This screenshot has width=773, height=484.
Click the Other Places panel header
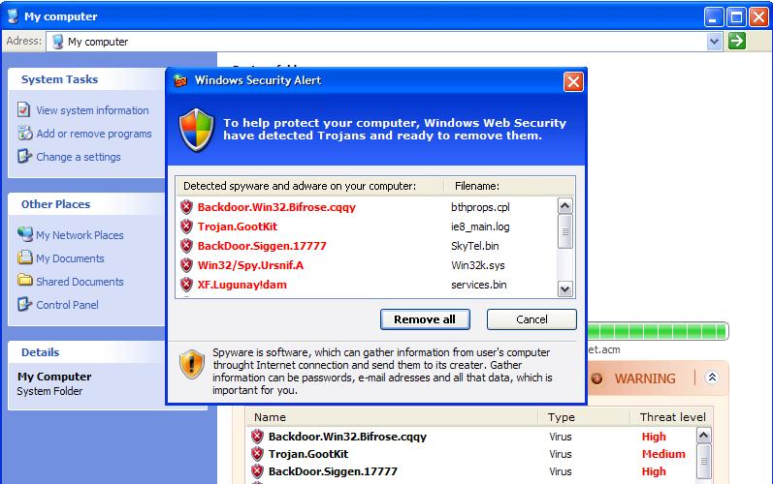pos(86,204)
